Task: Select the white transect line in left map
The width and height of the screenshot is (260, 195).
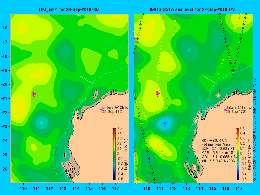Action: 87,80
